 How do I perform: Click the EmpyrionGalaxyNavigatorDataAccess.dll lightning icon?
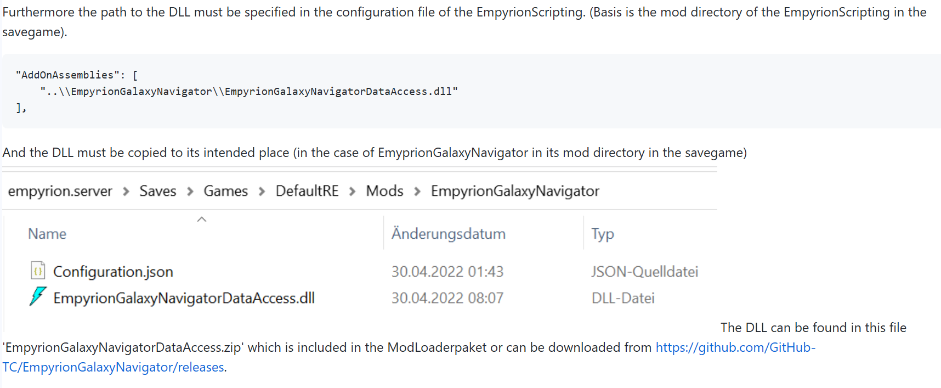click(38, 296)
